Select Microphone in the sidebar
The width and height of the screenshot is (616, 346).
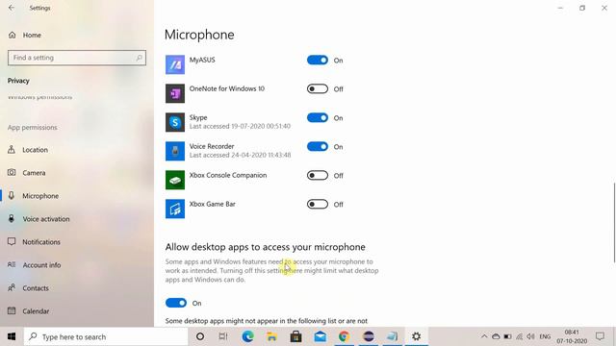(x=40, y=196)
